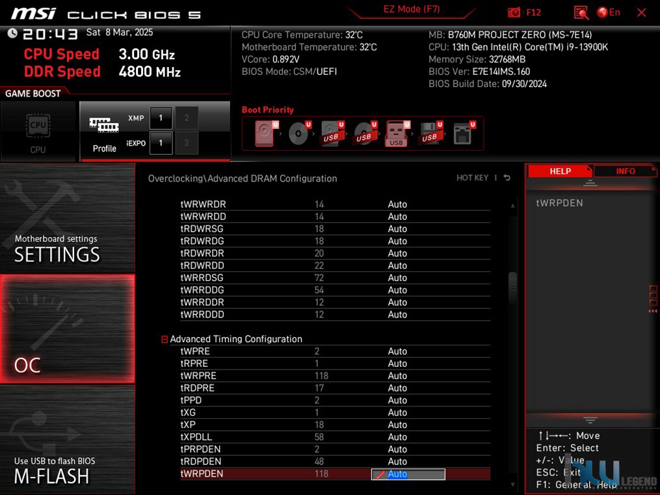Open the HOT KEY list
This screenshot has width=660, height=495.
(472, 178)
